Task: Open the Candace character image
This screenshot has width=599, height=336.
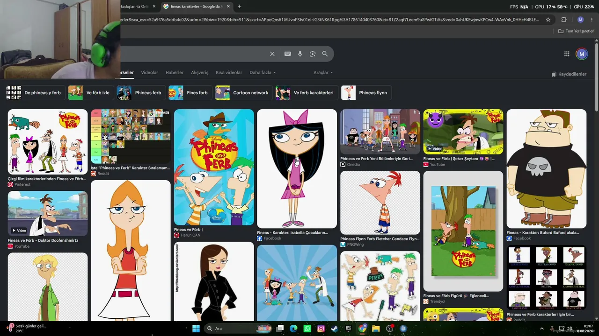Action: pyautogui.click(x=131, y=250)
